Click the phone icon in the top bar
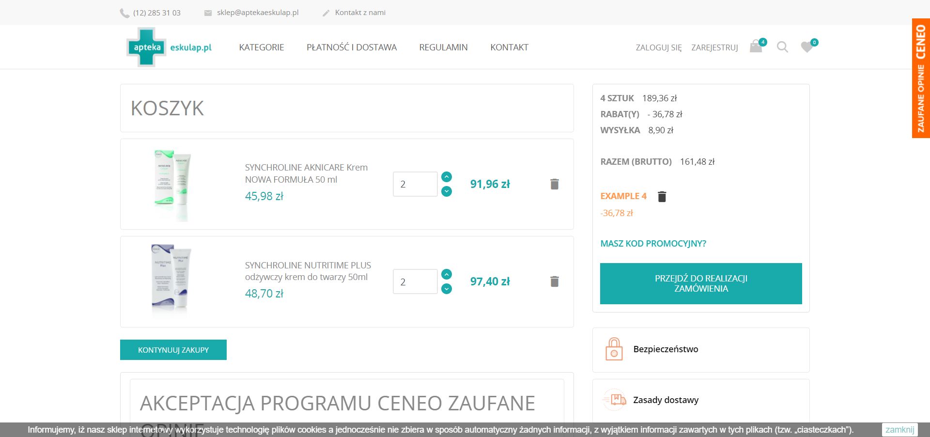Image resolution: width=930 pixels, height=437 pixels. [124, 13]
